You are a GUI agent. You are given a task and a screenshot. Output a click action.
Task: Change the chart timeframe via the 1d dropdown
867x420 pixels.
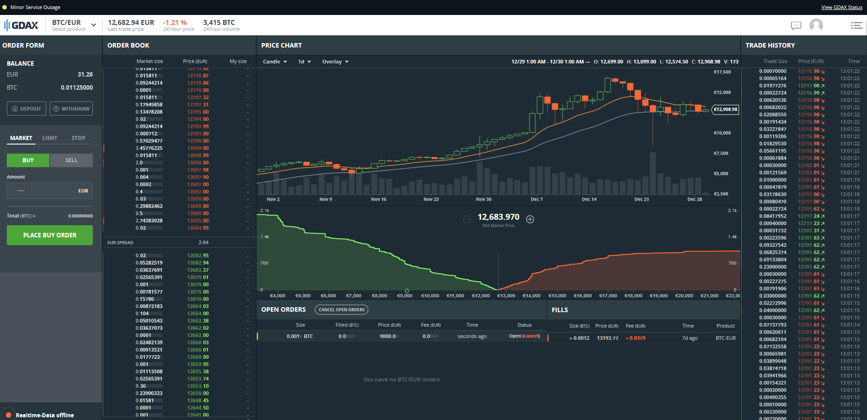tap(304, 62)
